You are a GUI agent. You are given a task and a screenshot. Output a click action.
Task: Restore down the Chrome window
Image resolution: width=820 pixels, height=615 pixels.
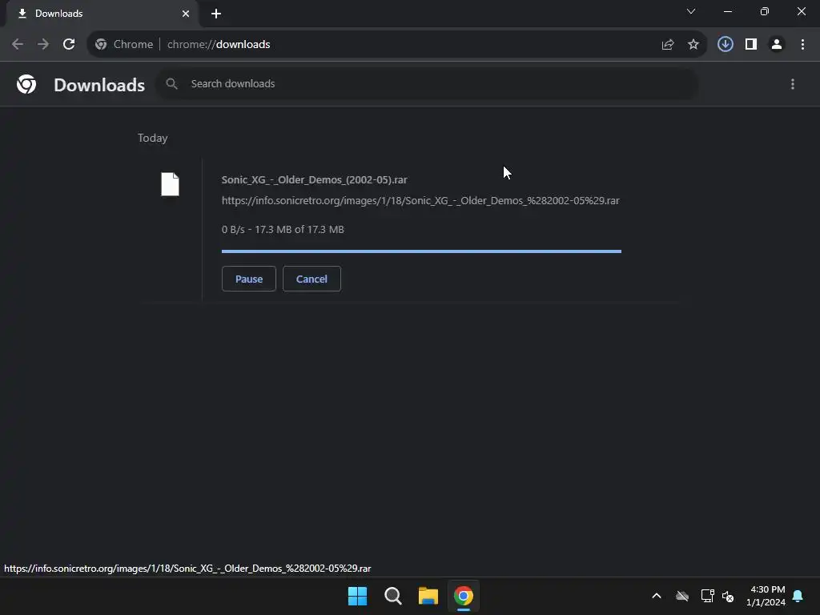pyautogui.click(x=765, y=11)
